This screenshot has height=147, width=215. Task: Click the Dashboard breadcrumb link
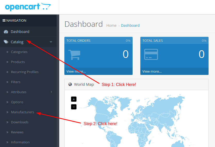pos(130,25)
